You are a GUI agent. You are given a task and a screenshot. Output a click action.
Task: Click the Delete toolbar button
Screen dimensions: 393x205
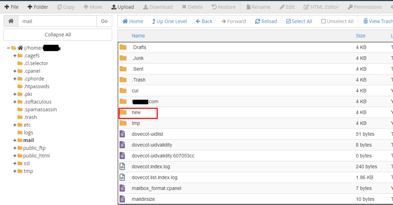(192, 7)
